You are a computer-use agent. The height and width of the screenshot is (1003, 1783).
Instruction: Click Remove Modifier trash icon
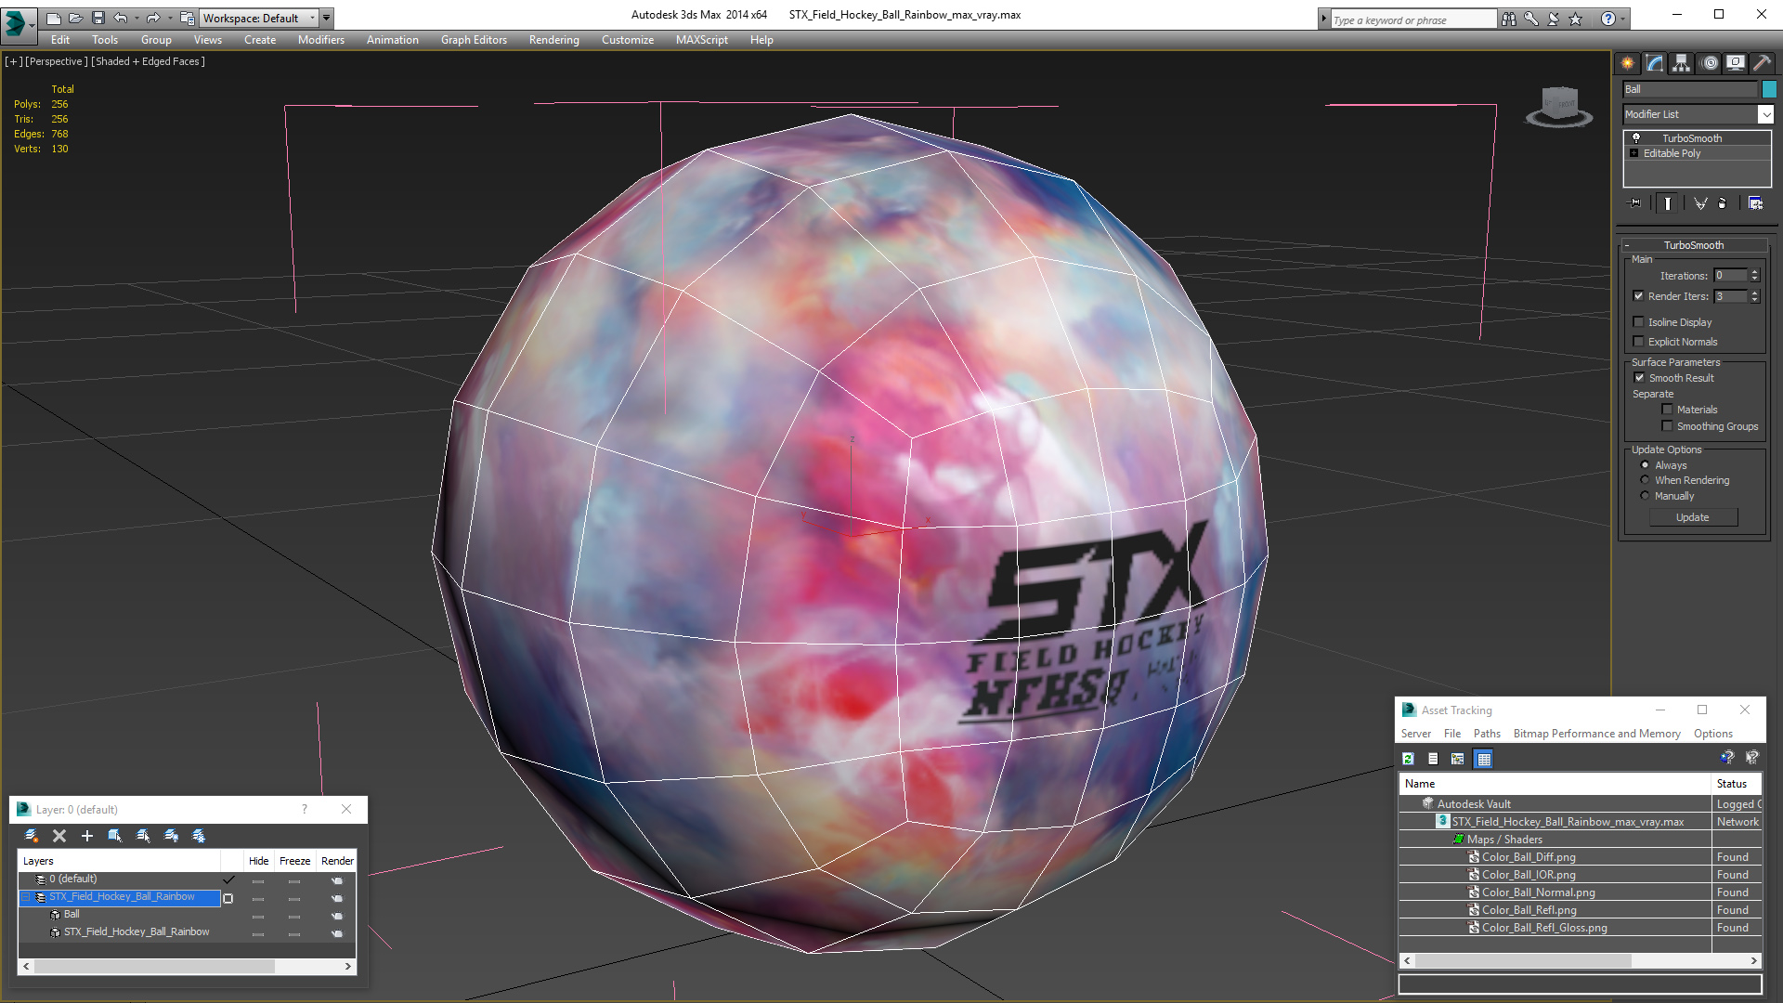[x=1723, y=203]
